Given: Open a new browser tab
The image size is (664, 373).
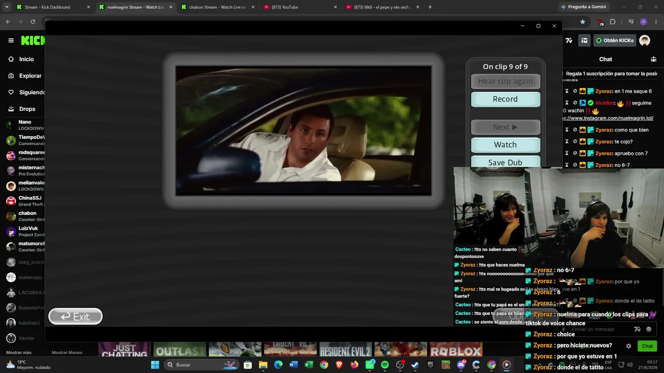Looking at the screenshot, I should pos(430,7).
